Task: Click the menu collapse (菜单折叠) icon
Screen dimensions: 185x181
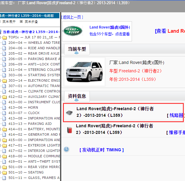Action: coord(21,22)
